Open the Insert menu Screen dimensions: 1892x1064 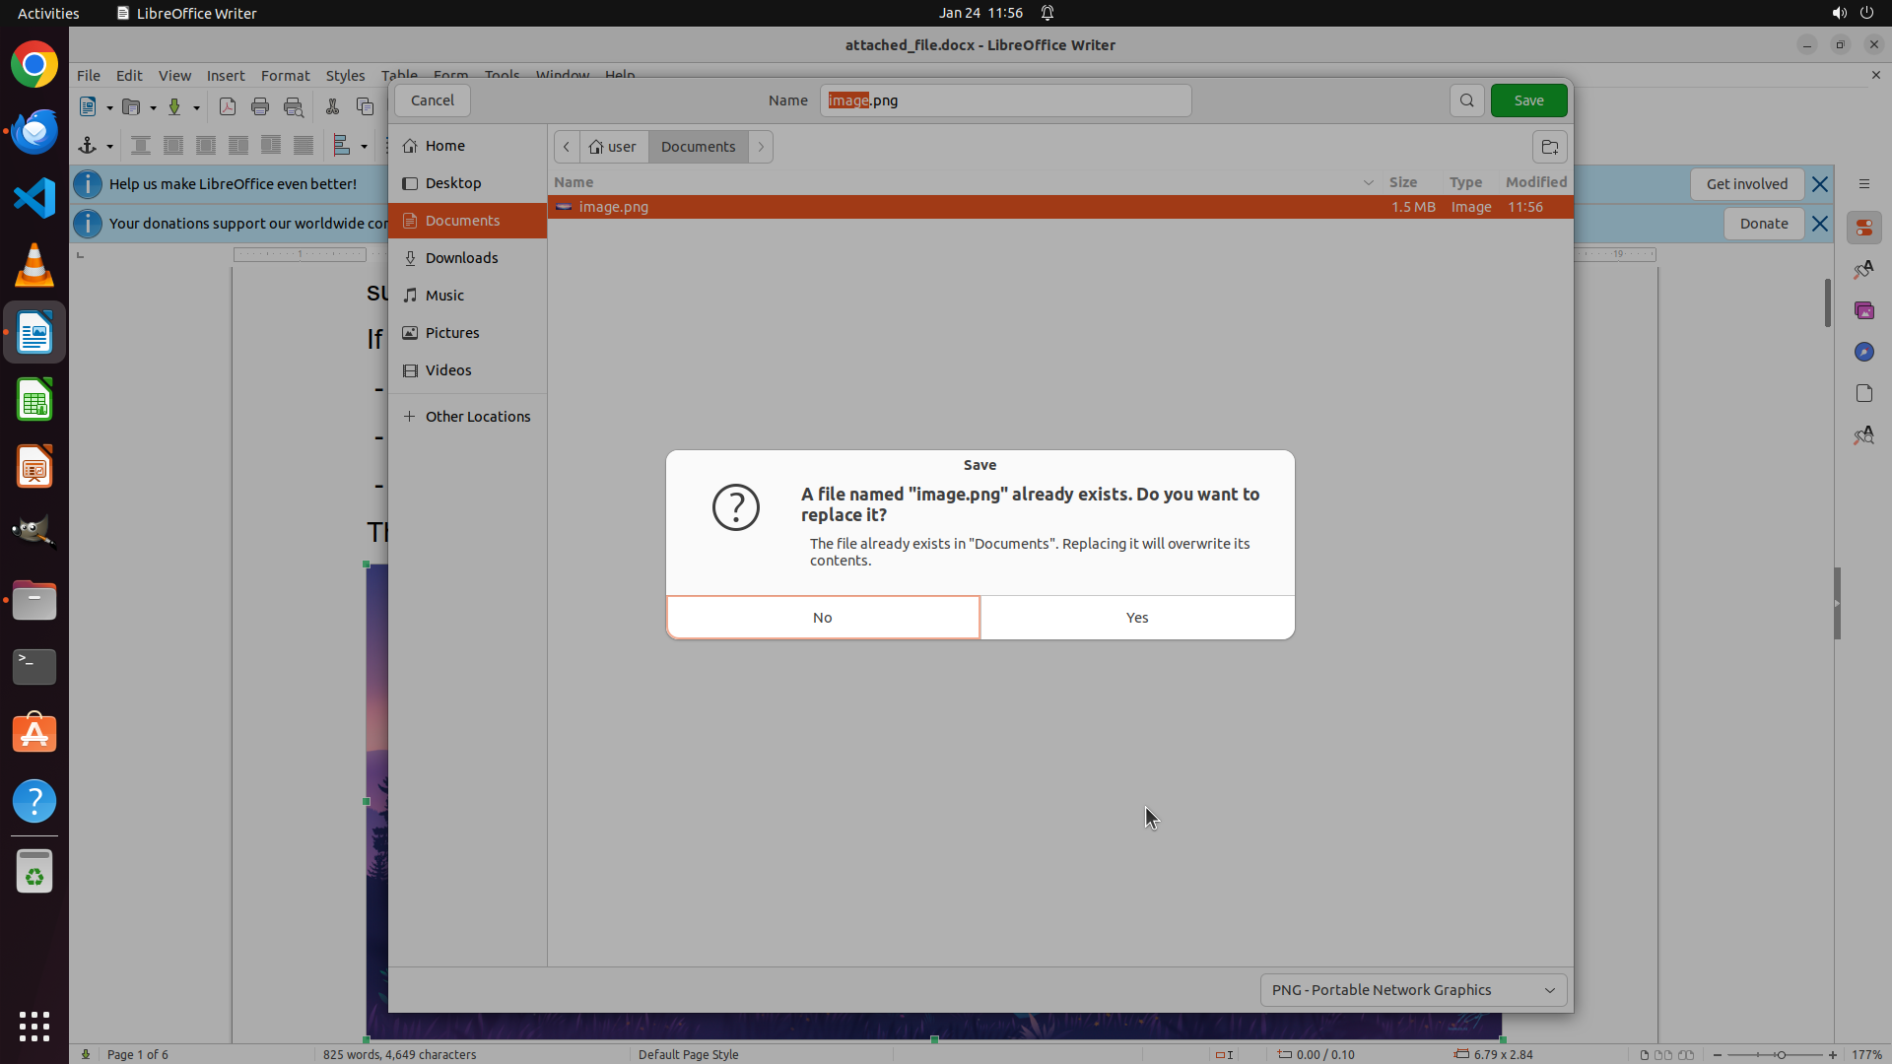coord(226,76)
